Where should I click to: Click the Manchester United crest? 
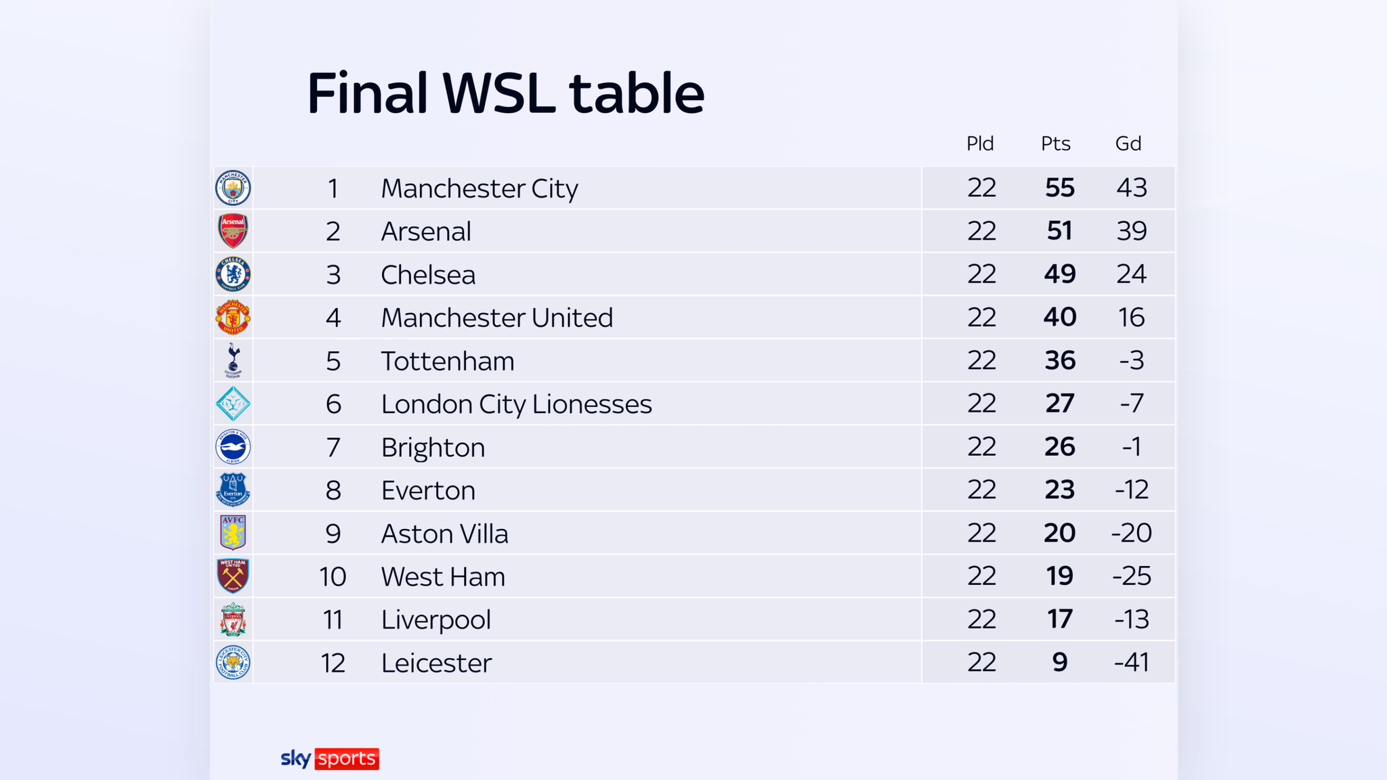[x=233, y=318]
